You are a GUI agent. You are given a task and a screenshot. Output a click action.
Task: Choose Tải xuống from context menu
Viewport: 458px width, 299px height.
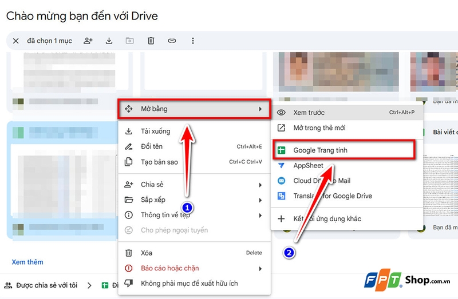click(194, 131)
